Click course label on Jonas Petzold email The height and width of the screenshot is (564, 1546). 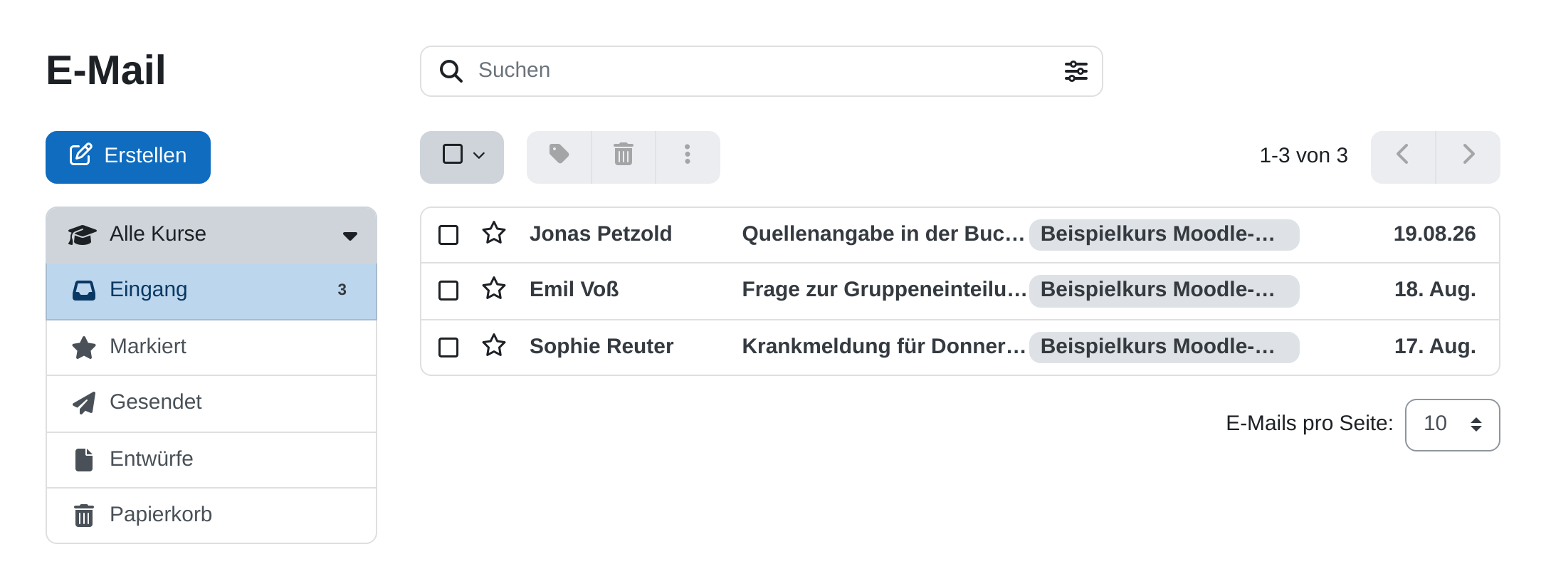point(1164,234)
